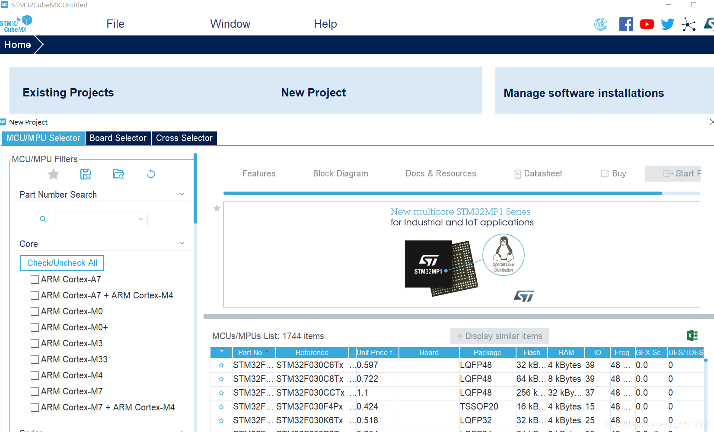Star the STM32F030K6Tx row as favorite
714x432 pixels.
(x=221, y=421)
